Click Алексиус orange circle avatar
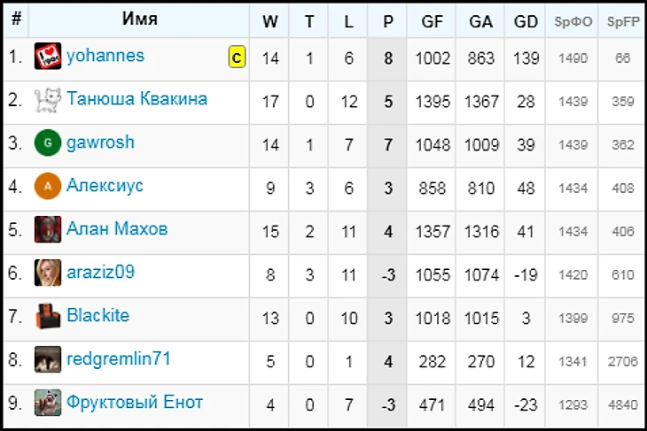647x431 pixels. [x=47, y=187]
